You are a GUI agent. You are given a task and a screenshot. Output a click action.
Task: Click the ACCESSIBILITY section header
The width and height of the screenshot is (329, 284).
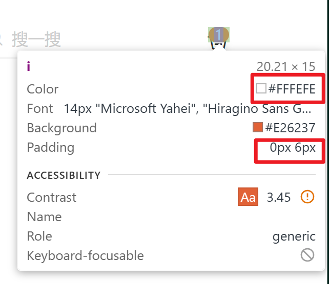pos(64,175)
